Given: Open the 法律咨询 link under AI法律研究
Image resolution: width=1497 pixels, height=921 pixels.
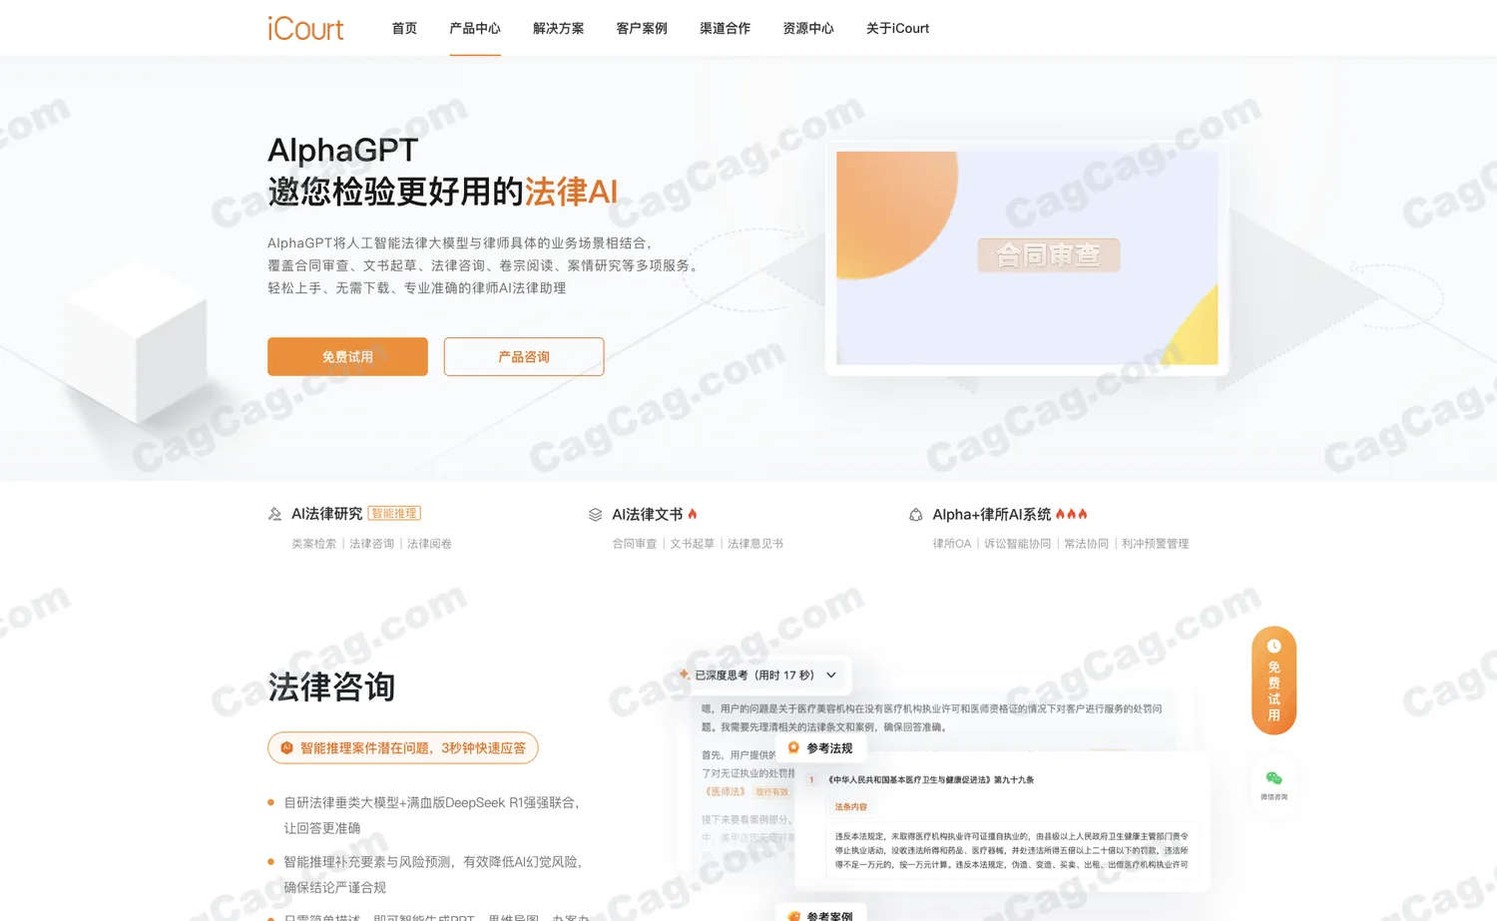Looking at the screenshot, I should click(371, 544).
